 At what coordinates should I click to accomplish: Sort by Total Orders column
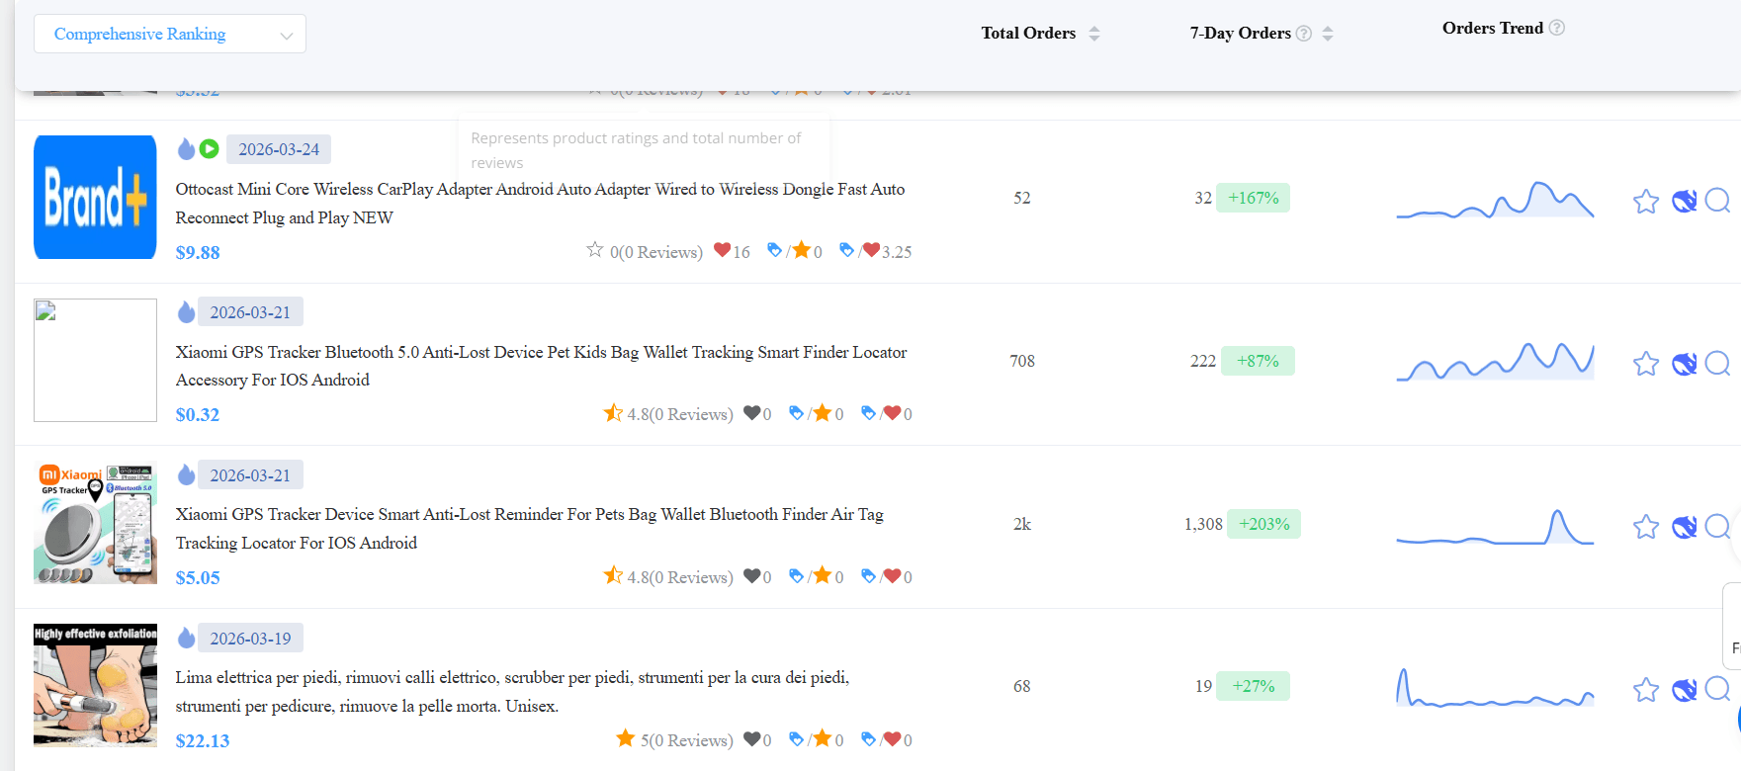(x=1093, y=34)
